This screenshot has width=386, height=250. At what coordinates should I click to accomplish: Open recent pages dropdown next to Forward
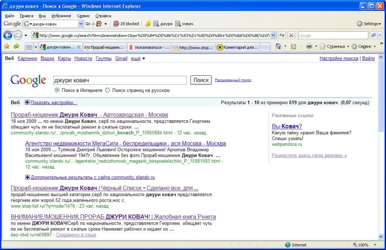[26, 36]
